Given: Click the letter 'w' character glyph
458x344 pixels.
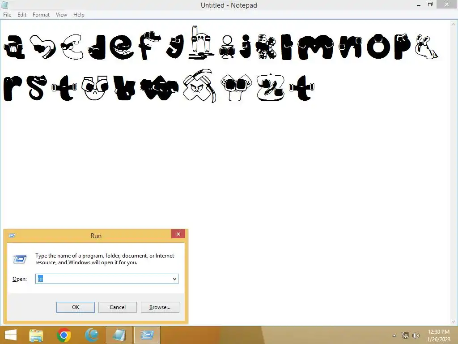Looking at the screenshot, I should coord(159,87).
